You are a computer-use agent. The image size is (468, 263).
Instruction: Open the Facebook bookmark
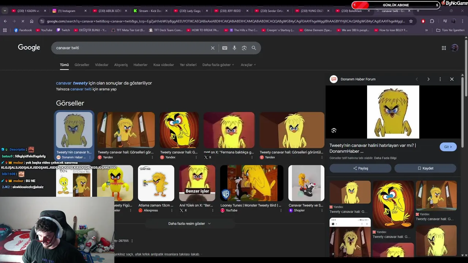[23, 30]
